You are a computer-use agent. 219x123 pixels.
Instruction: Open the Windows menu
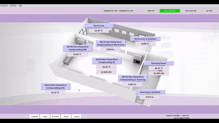coord(13,5)
